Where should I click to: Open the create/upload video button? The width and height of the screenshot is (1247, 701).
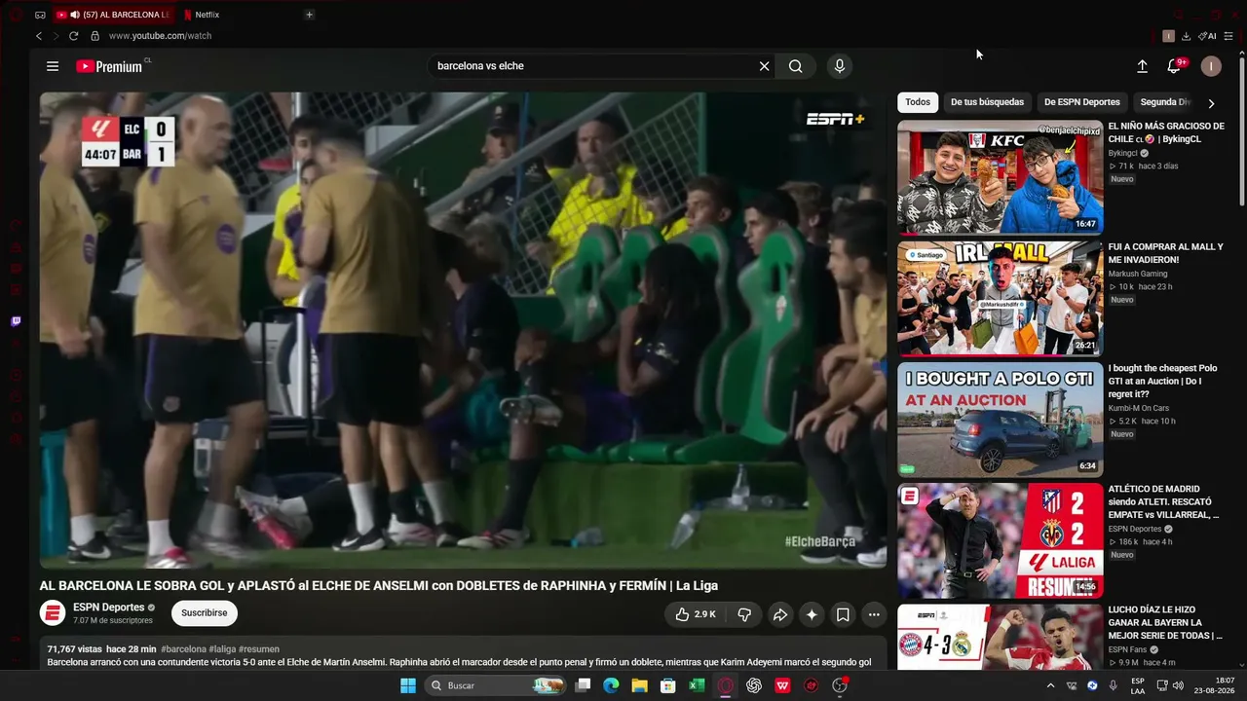tap(1142, 66)
